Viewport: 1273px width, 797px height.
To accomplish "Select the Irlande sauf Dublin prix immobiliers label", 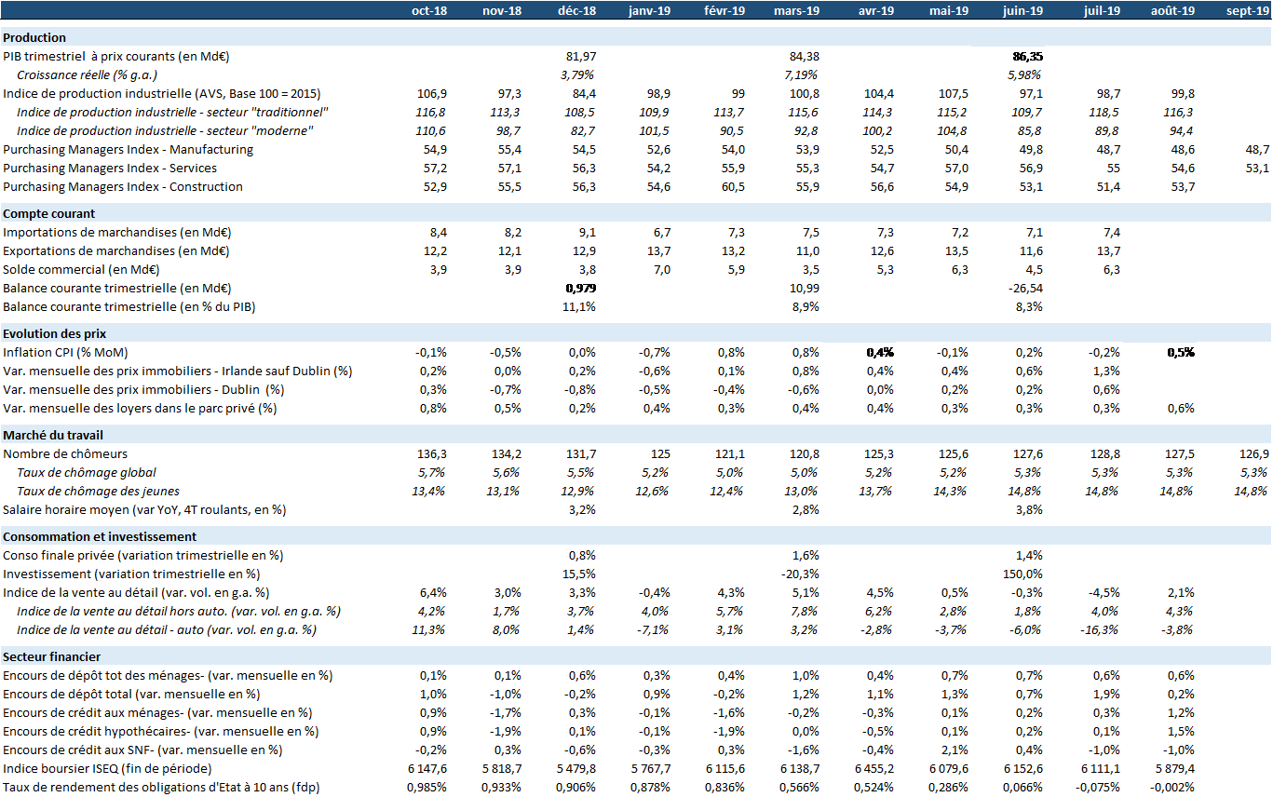I will tap(178, 371).
